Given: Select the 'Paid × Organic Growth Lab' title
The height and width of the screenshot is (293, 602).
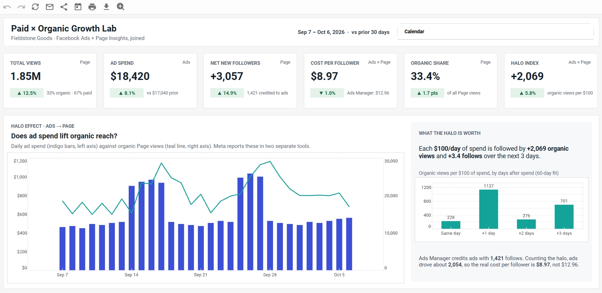Looking at the screenshot, I should (x=64, y=28).
